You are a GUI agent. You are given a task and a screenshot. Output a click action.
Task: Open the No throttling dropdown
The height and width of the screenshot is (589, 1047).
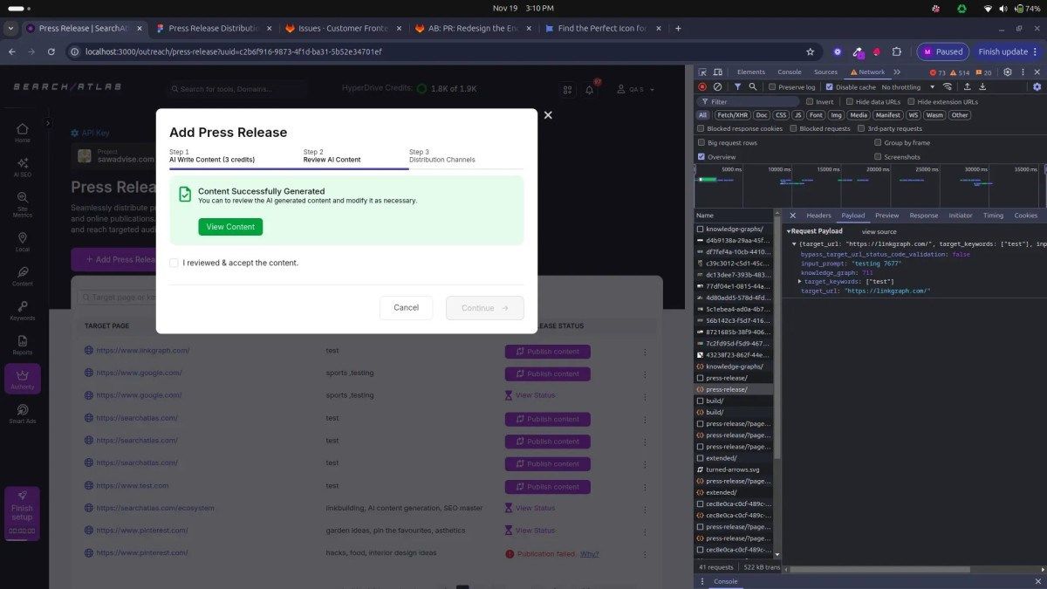pyautogui.click(x=905, y=87)
